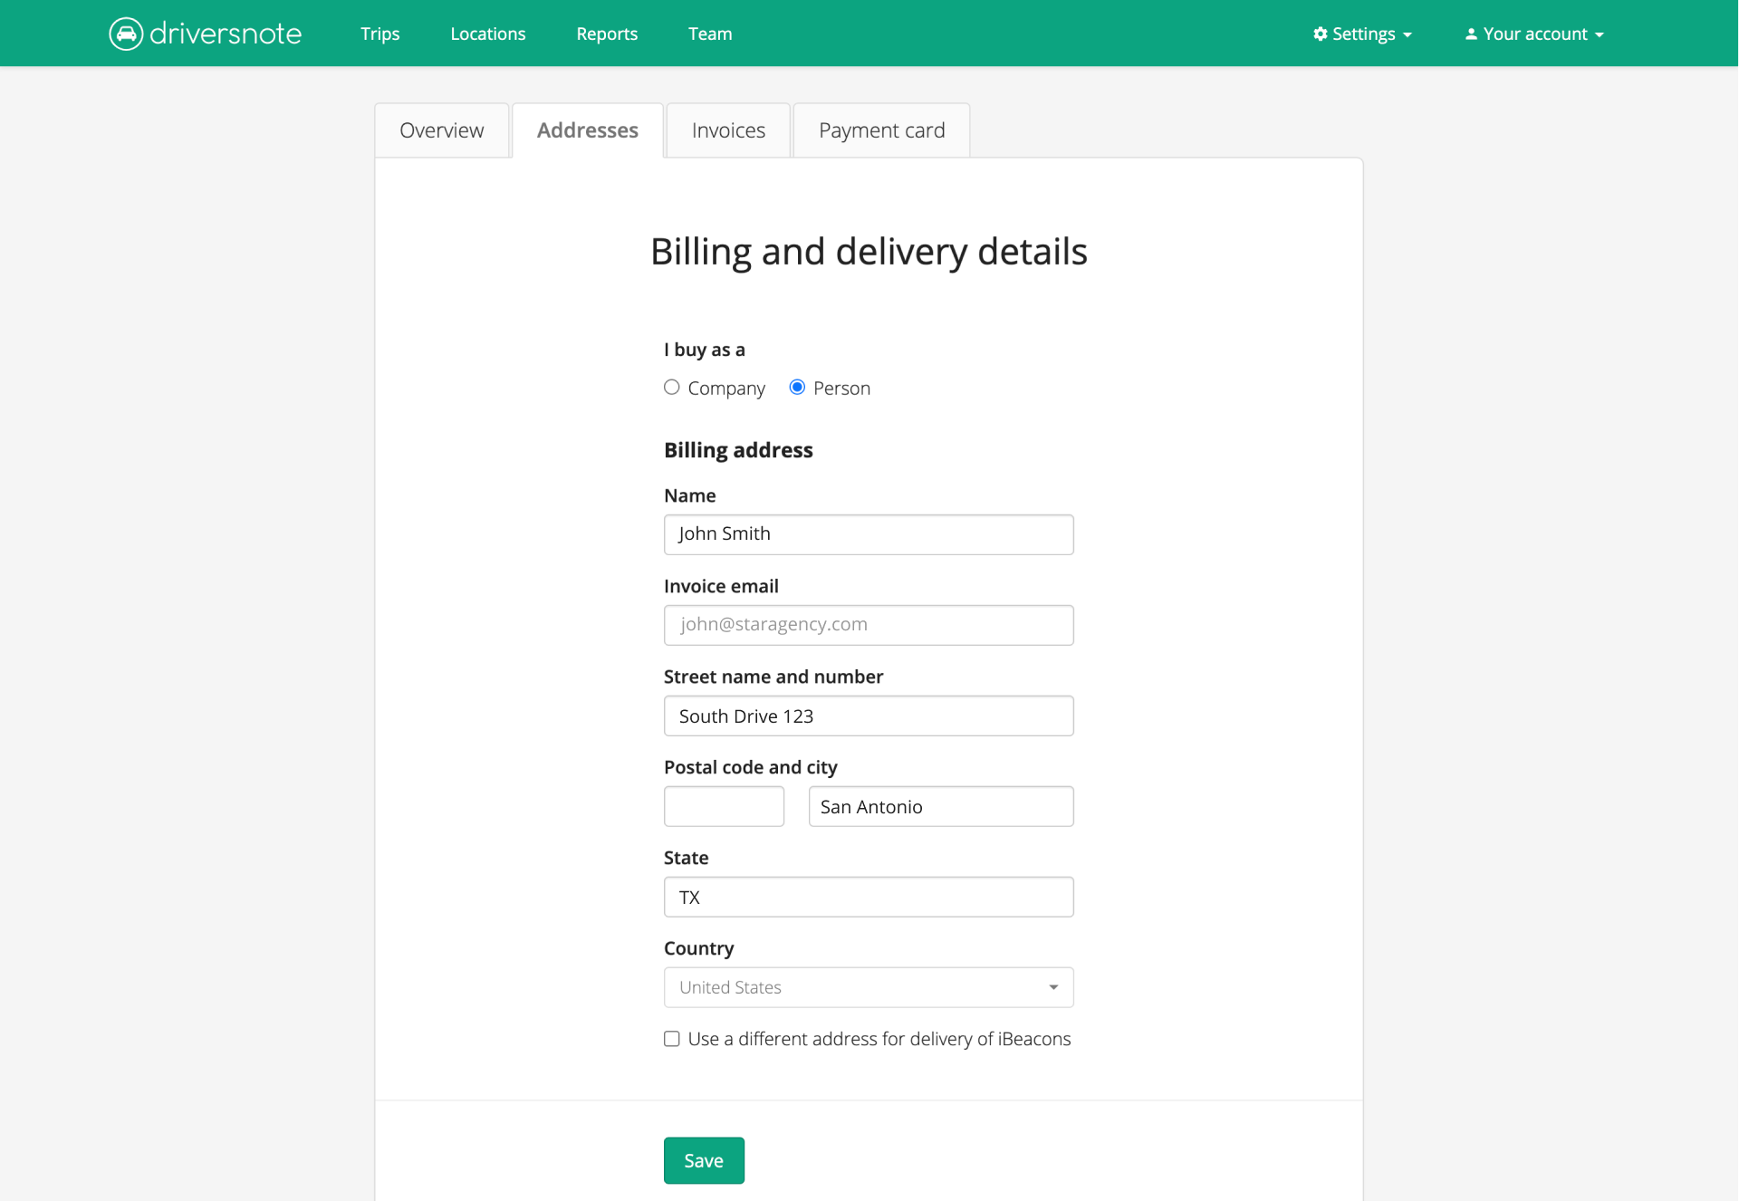Click the Driversnote car logo icon
1739x1201 pixels.
[x=126, y=34]
